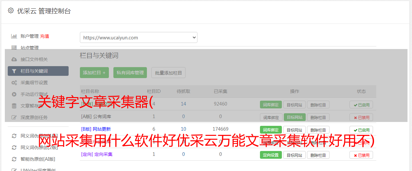The width and height of the screenshot is (412, 171).
Task: Toggle 已启用 status in the 网站更新 row
Action: pyautogui.click(x=361, y=130)
